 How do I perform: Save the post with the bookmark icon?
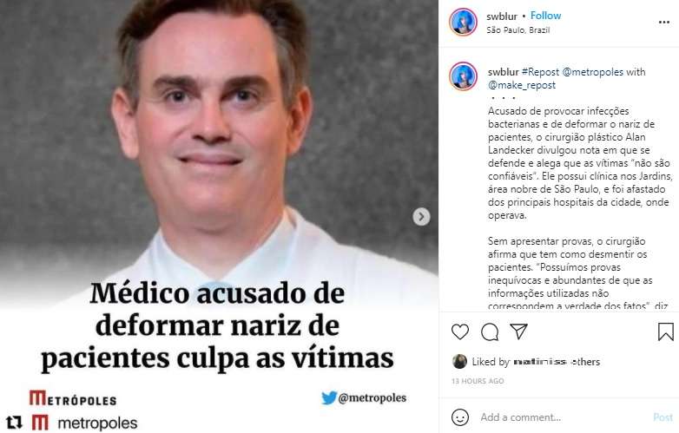pos(666,331)
